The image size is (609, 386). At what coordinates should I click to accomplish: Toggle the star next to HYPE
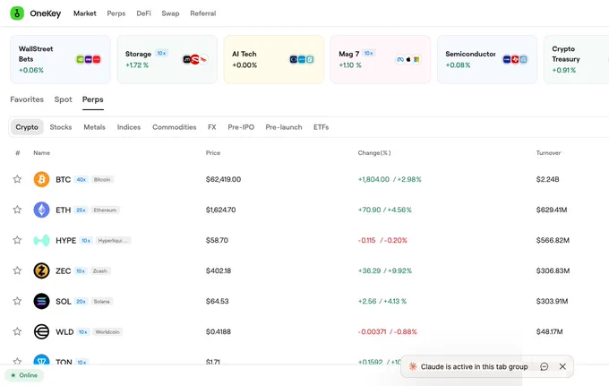click(17, 240)
